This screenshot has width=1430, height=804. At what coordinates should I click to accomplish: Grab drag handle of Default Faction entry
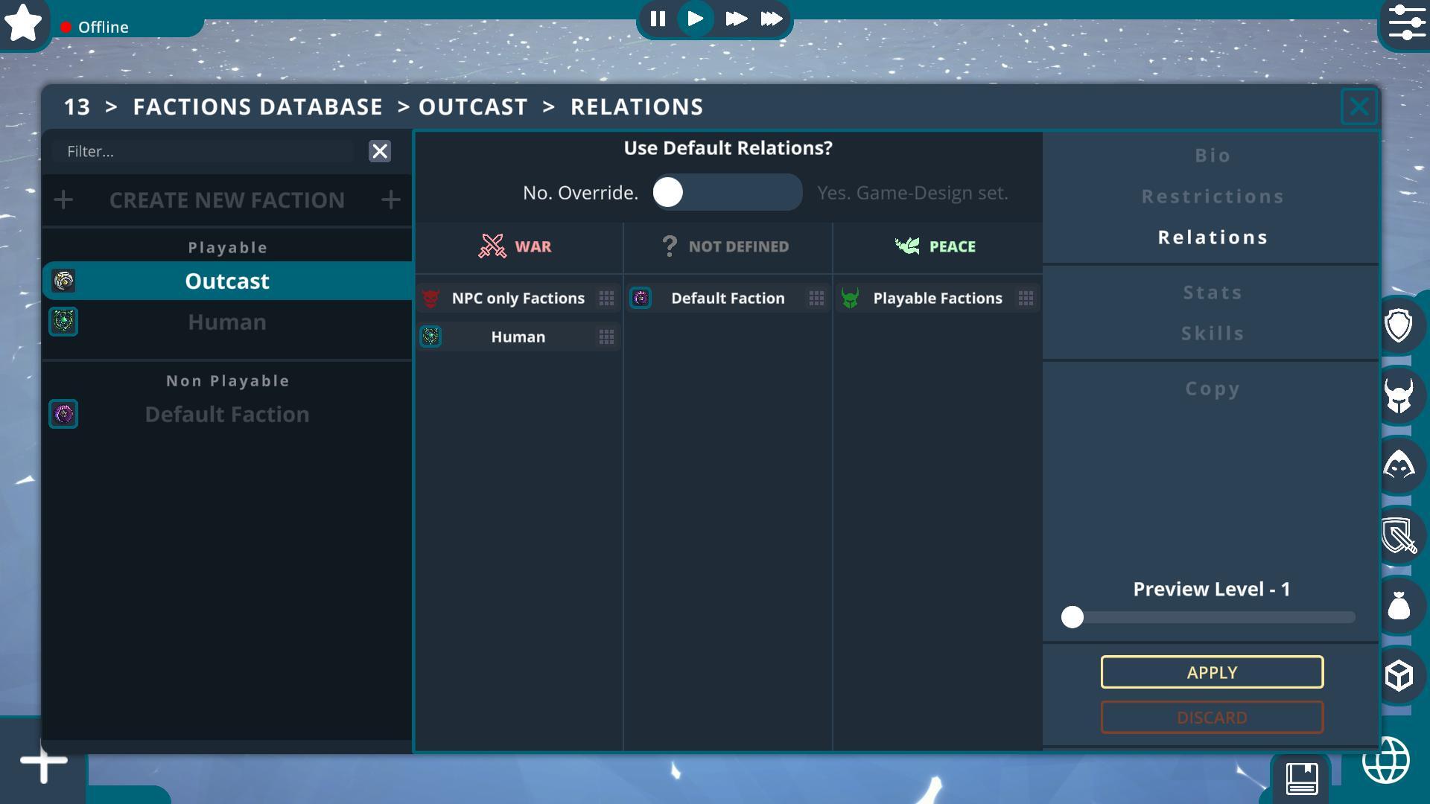coord(816,299)
